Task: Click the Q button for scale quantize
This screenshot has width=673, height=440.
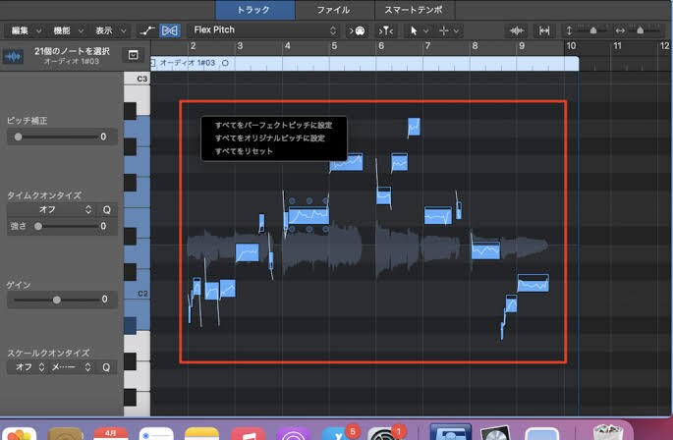Action: tap(106, 367)
